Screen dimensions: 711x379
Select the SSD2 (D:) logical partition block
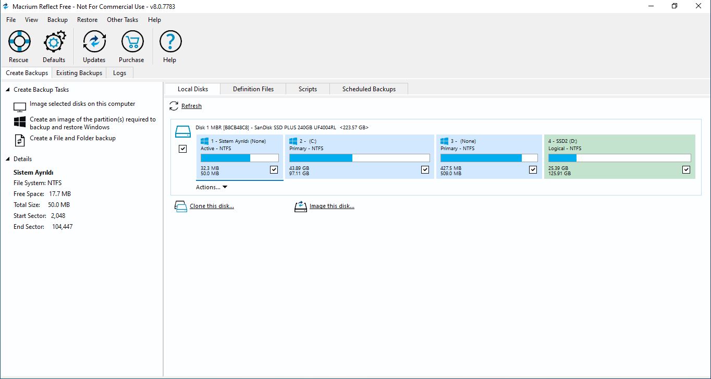point(620,156)
